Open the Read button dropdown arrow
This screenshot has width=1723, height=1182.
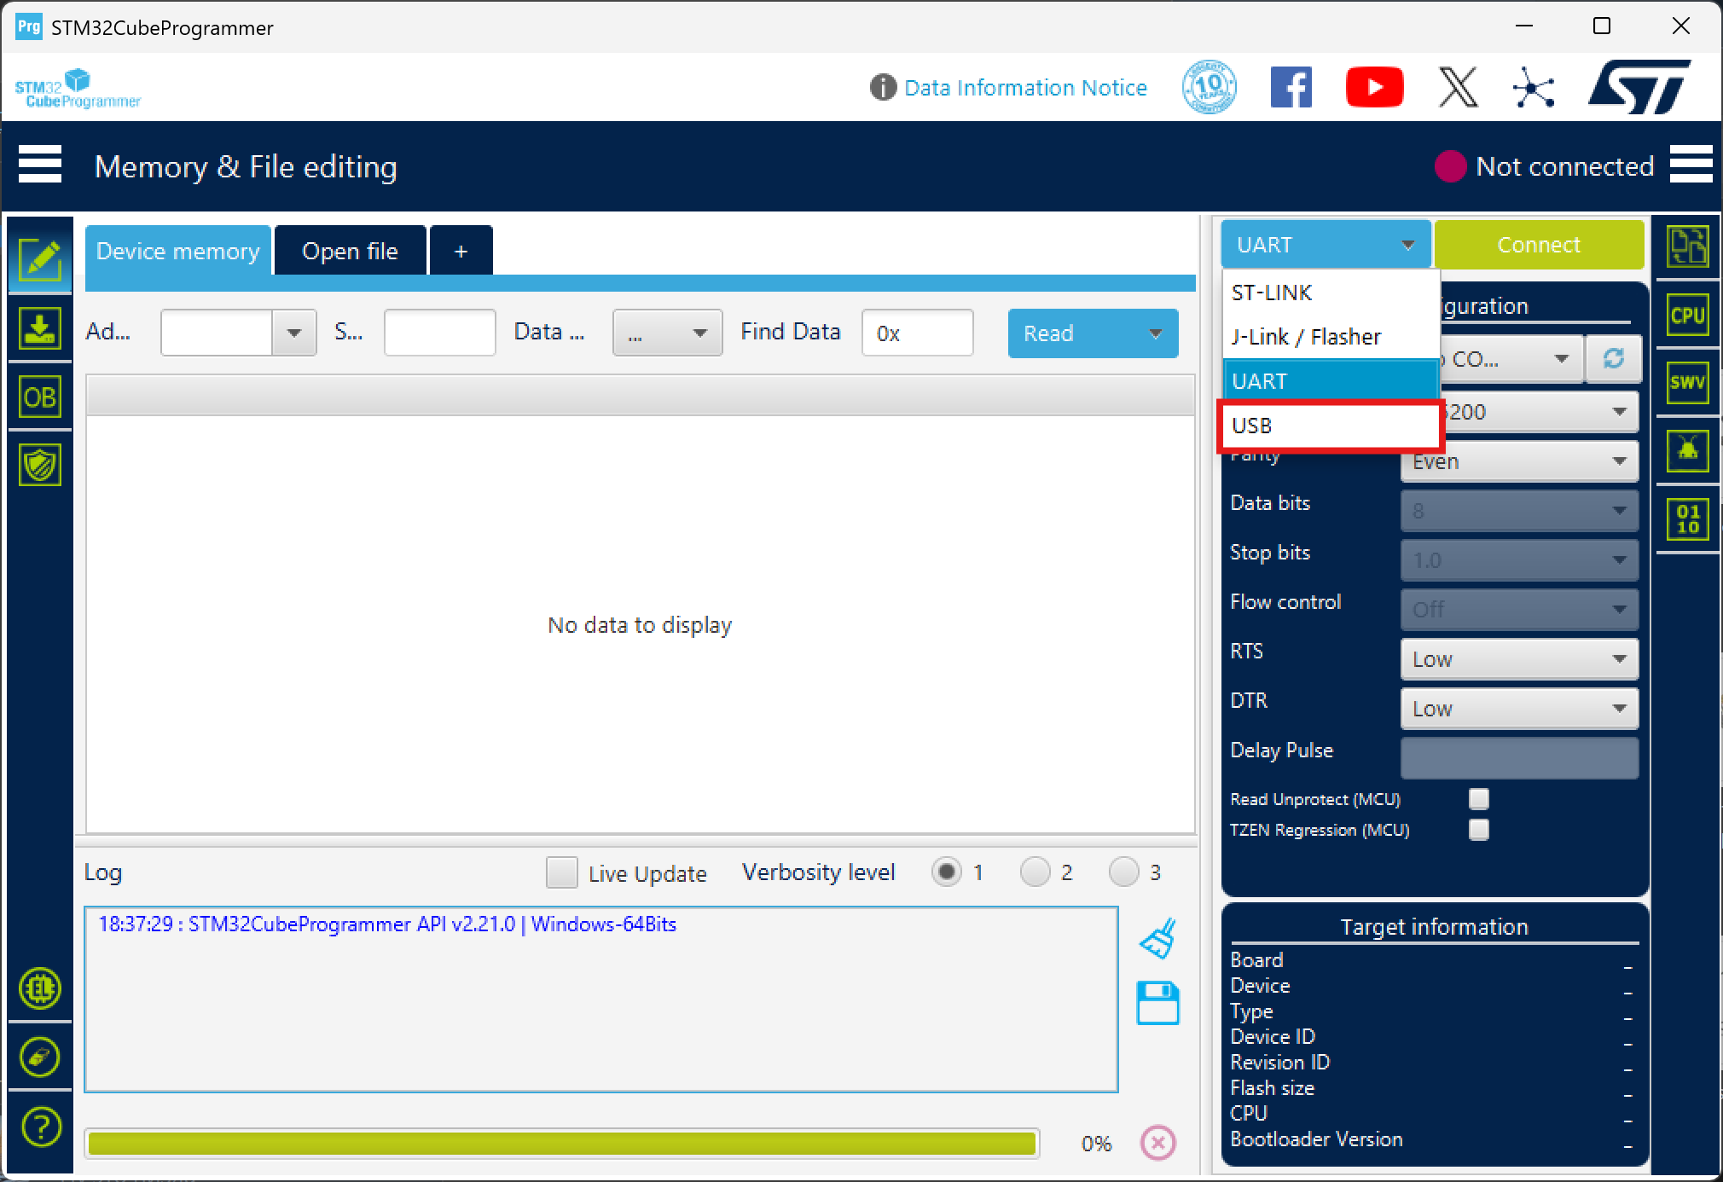[x=1156, y=333]
